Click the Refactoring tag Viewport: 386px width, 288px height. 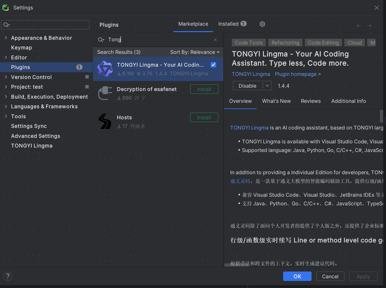(x=285, y=43)
